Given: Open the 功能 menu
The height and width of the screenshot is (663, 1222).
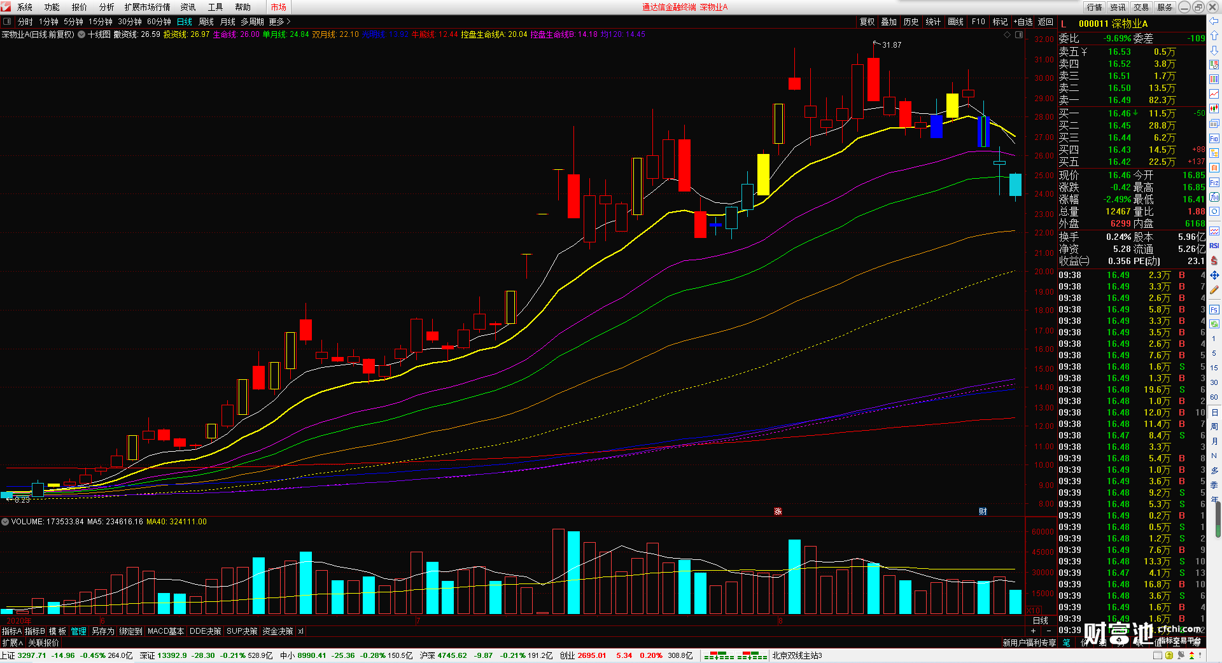Looking at the screenshot, I should click(x=52, y=7).
